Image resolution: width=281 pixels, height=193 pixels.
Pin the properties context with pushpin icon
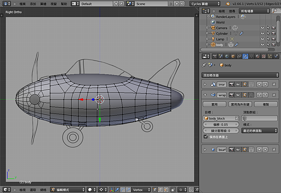pos(204,65)
